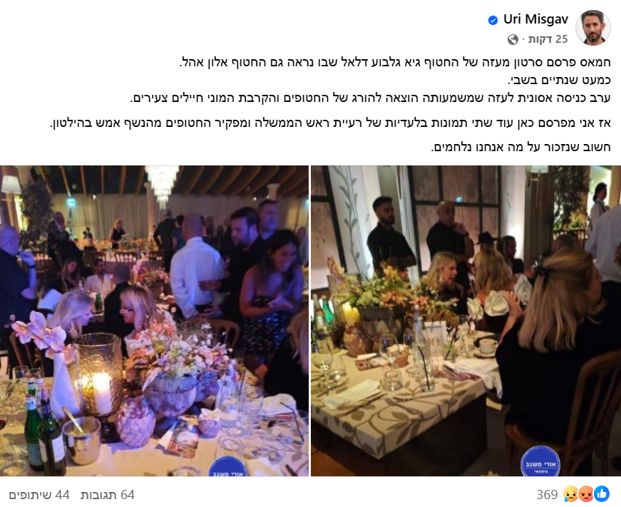Open the right dinner table photo

[466, 321]
